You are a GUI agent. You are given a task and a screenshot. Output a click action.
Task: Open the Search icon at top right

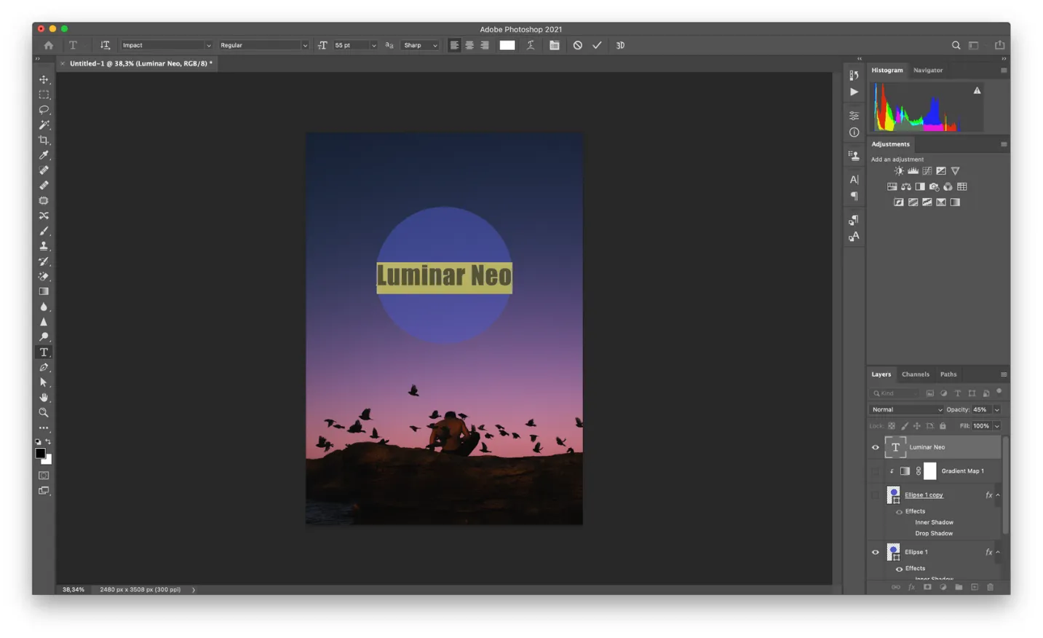pos(956,45)
